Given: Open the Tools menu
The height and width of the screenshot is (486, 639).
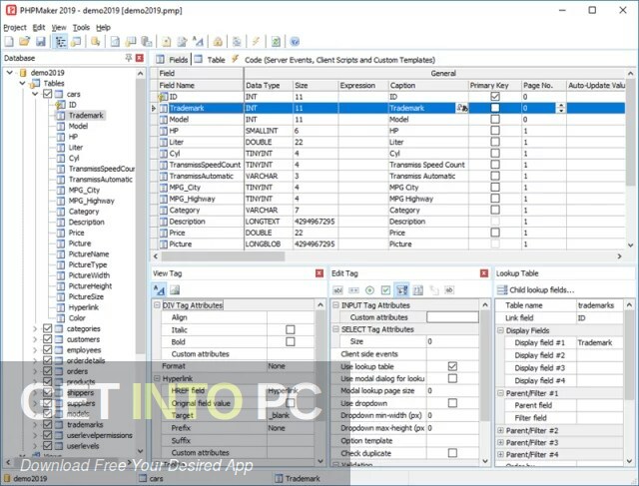Looking at the screenshot, I should pos(81,27).
